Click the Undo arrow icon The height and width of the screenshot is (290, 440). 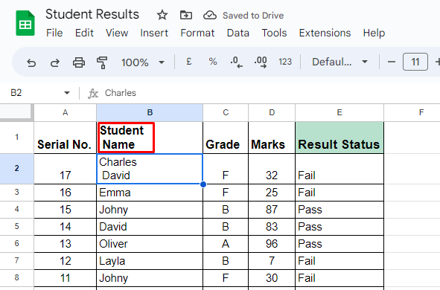[31, 62]
